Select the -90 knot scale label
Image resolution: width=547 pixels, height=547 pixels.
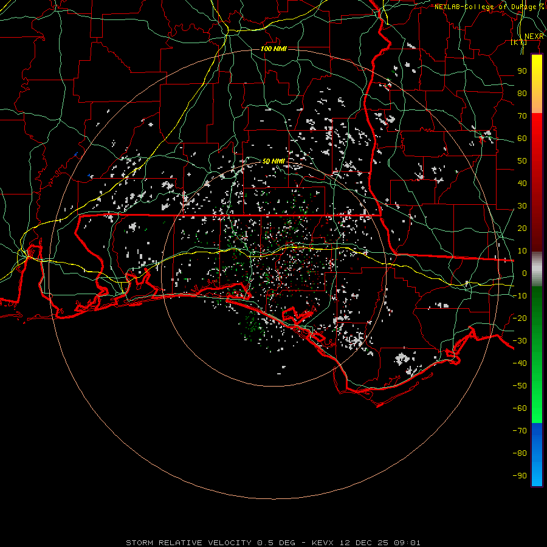pyautogui.click(x=520, y=475)
